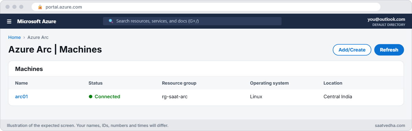The height and width of the screenshot is (131, 412).
Task: Click the Azure Arc | Machines page title
Action: click(55, 49)
